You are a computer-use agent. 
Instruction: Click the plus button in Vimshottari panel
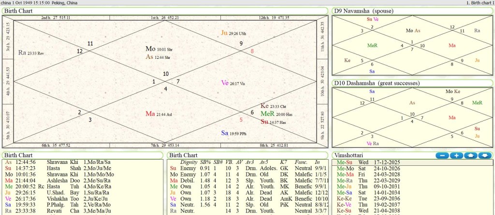[x=456, y=156]
